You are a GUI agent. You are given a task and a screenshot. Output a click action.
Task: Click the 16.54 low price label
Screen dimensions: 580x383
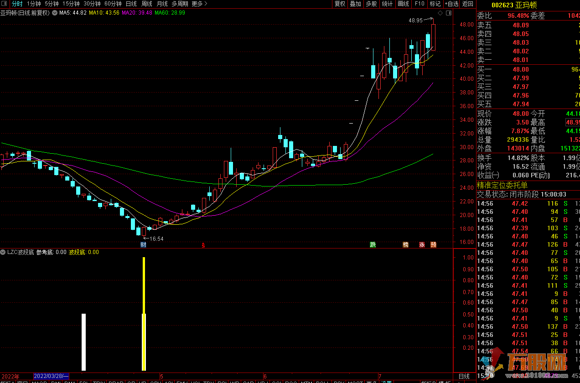click(156, 238)
